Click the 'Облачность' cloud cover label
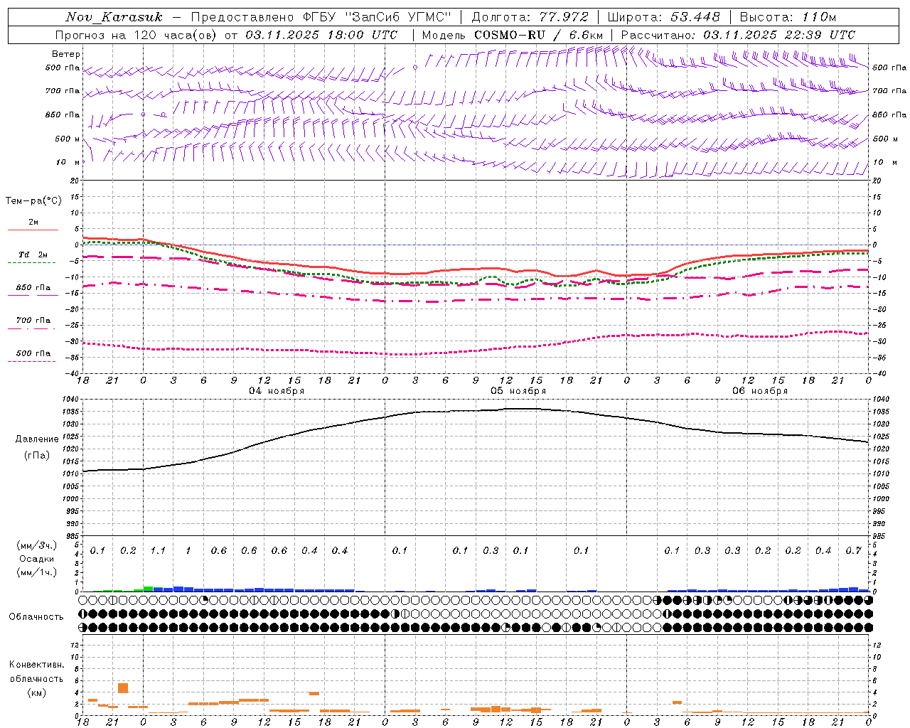This screenshot has height=728, width=910. (x=36, y=617)
